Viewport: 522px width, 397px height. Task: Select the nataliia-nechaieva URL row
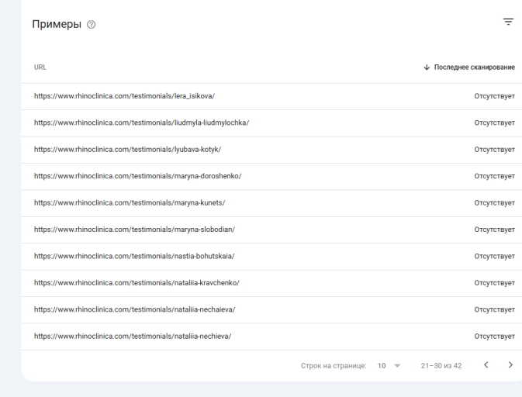click(x=271, y=309)
